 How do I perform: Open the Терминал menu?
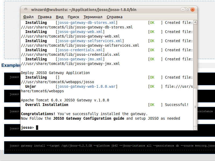[93, 17]
